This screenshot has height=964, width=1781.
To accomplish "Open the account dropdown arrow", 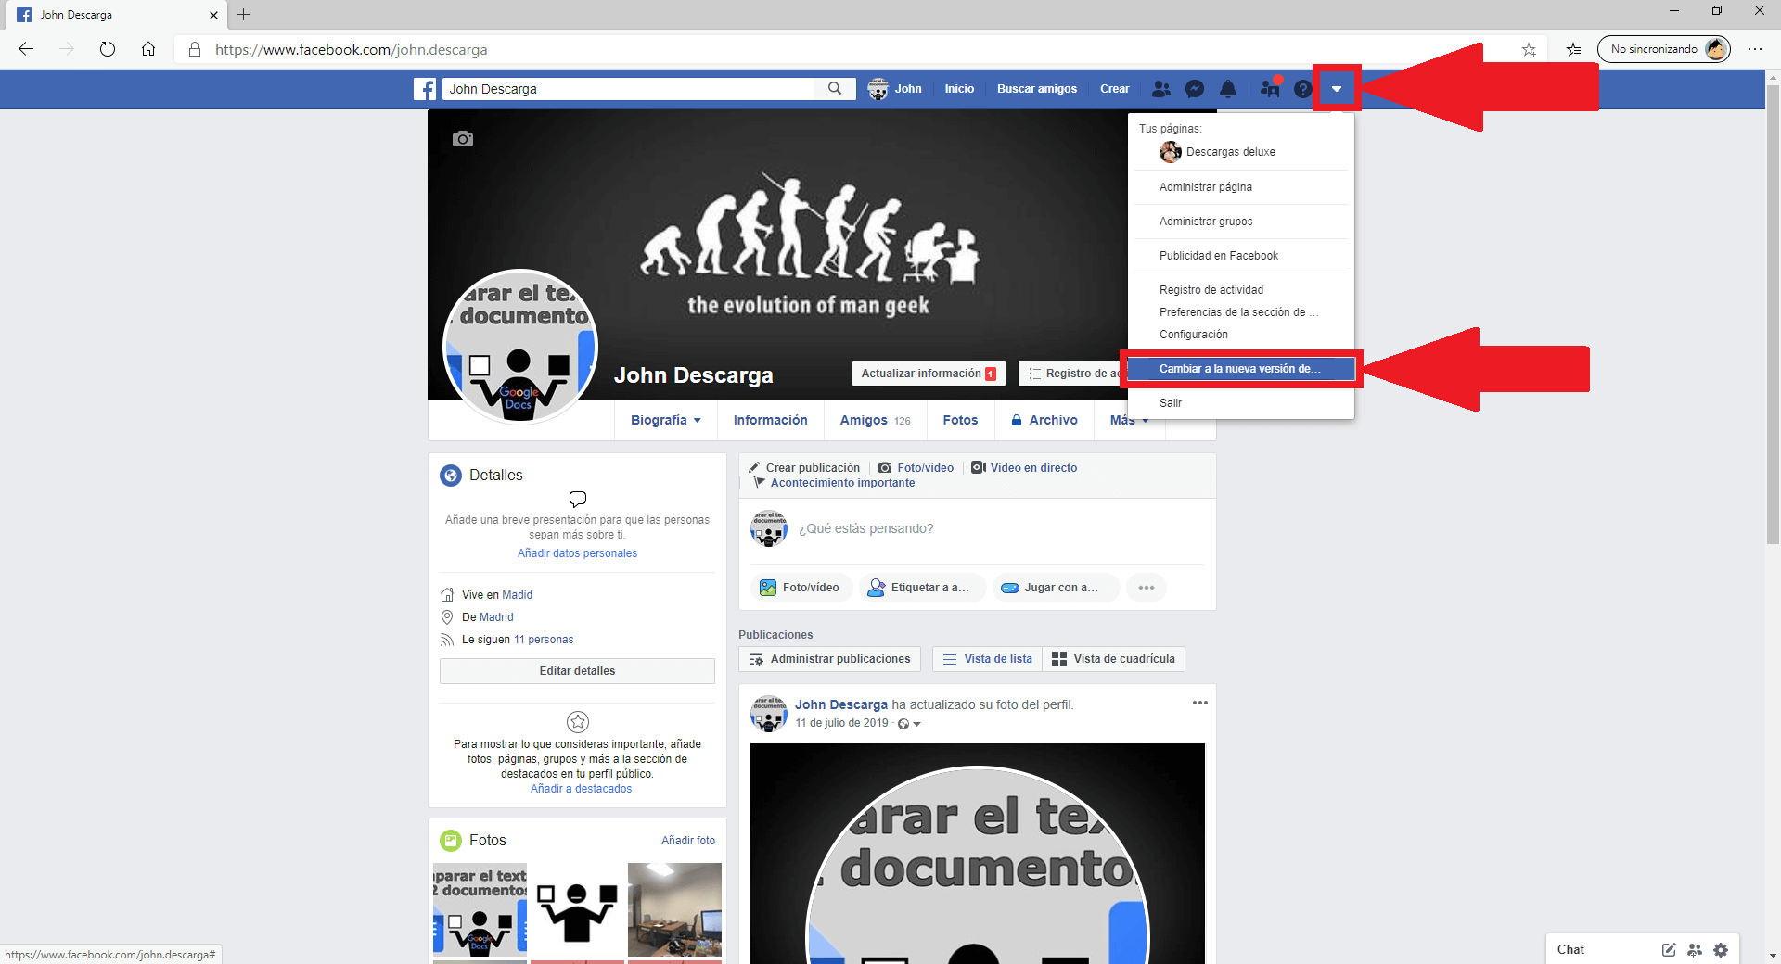I will [1337, 89].
